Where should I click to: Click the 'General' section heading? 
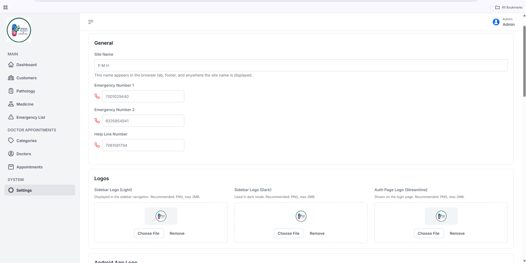point(104,43)
